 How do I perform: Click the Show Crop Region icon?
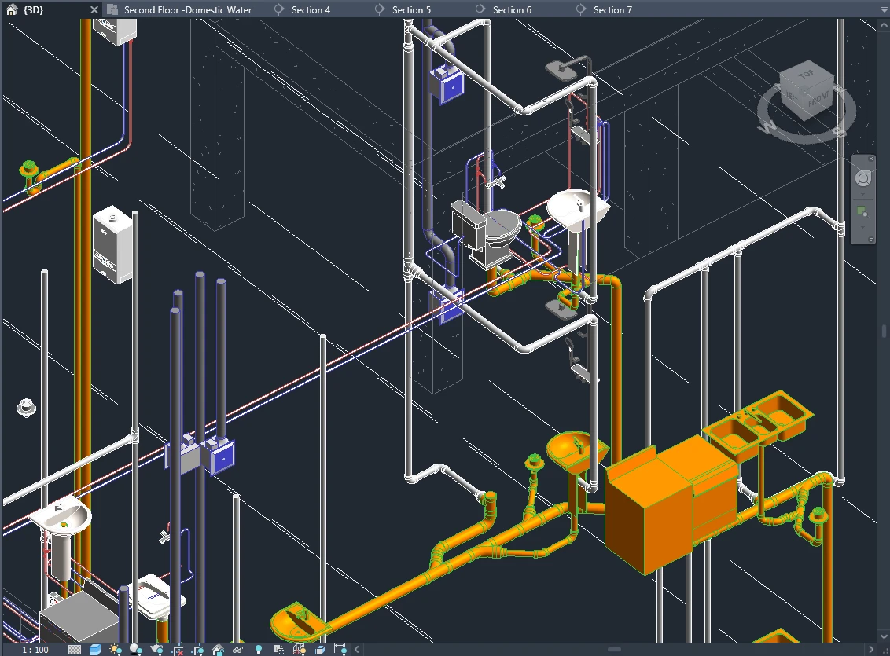pyautogui.click(x=197, y=650)
